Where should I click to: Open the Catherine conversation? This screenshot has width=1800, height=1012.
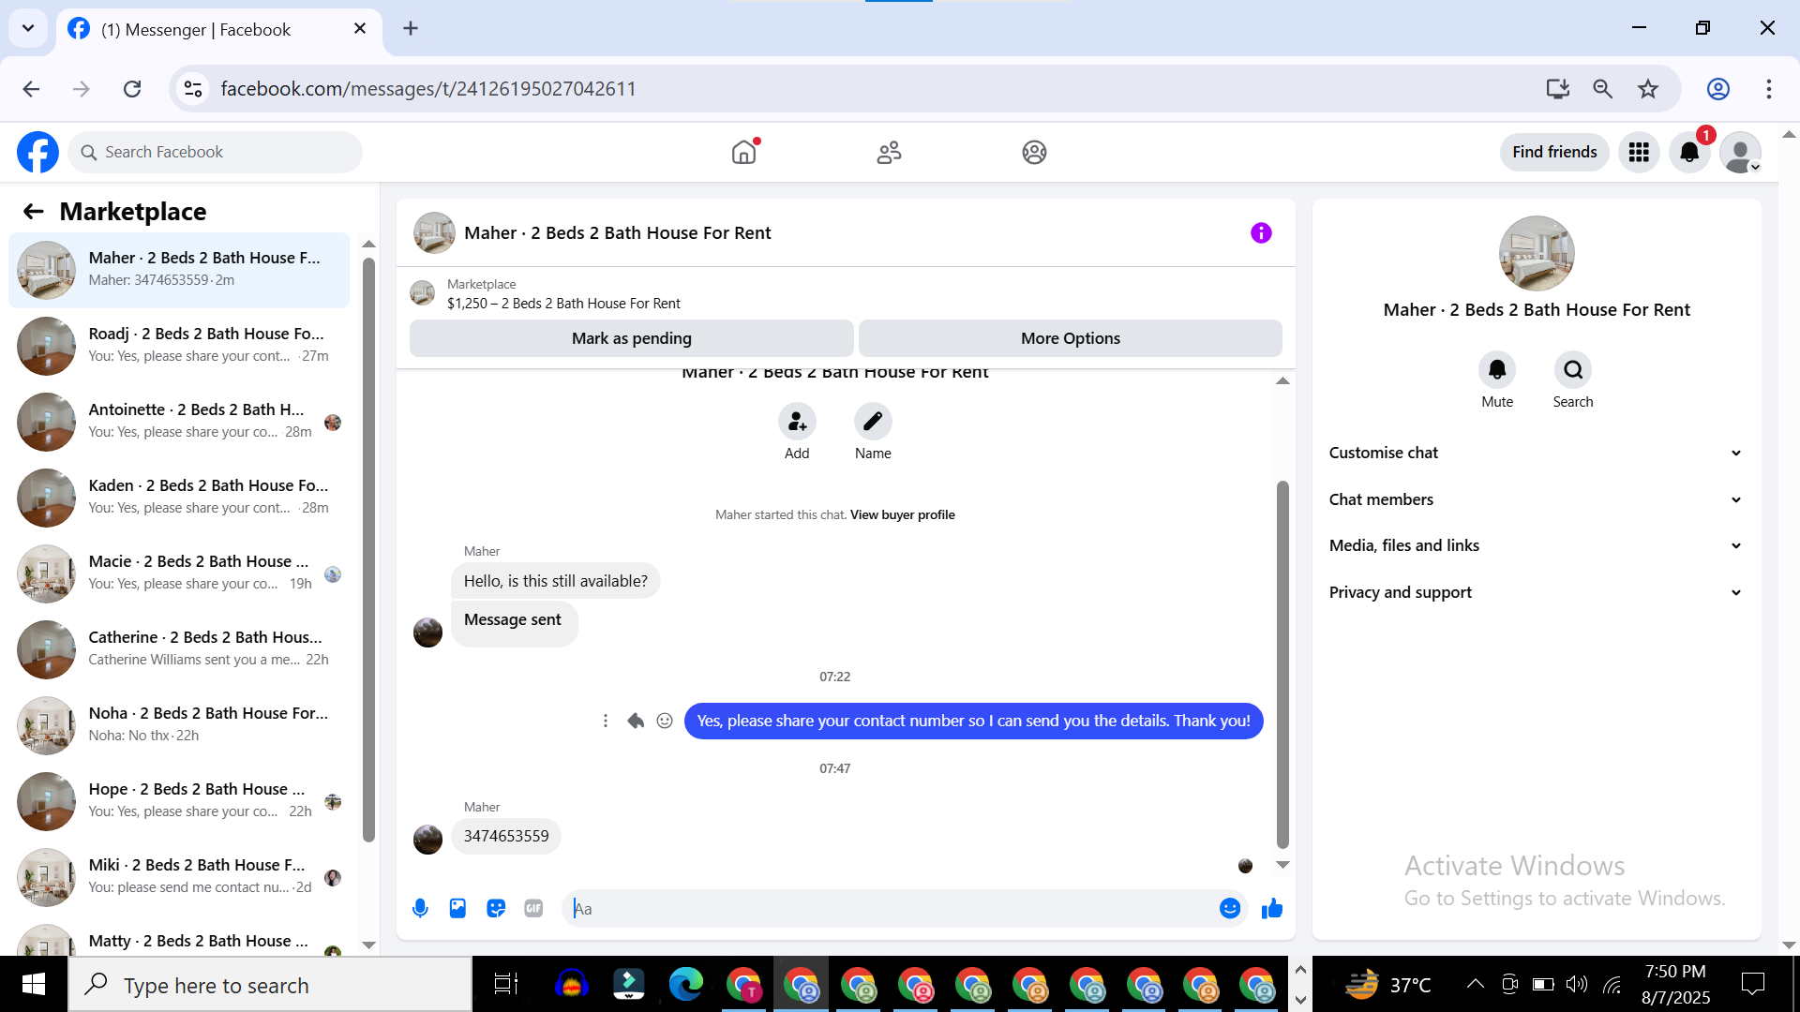179,648
